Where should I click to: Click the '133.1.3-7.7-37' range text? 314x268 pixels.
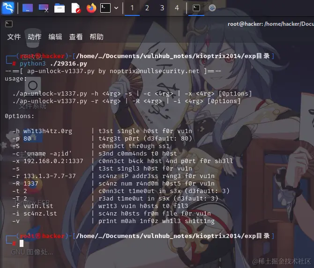click(50, 176)
